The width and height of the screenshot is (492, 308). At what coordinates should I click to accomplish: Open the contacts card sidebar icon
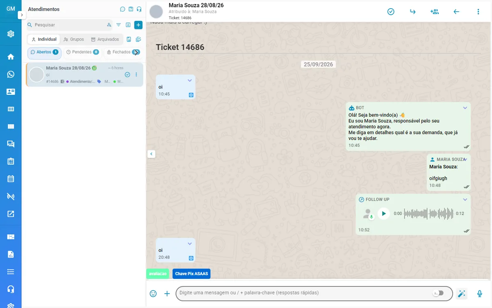[x=11, y=92]
